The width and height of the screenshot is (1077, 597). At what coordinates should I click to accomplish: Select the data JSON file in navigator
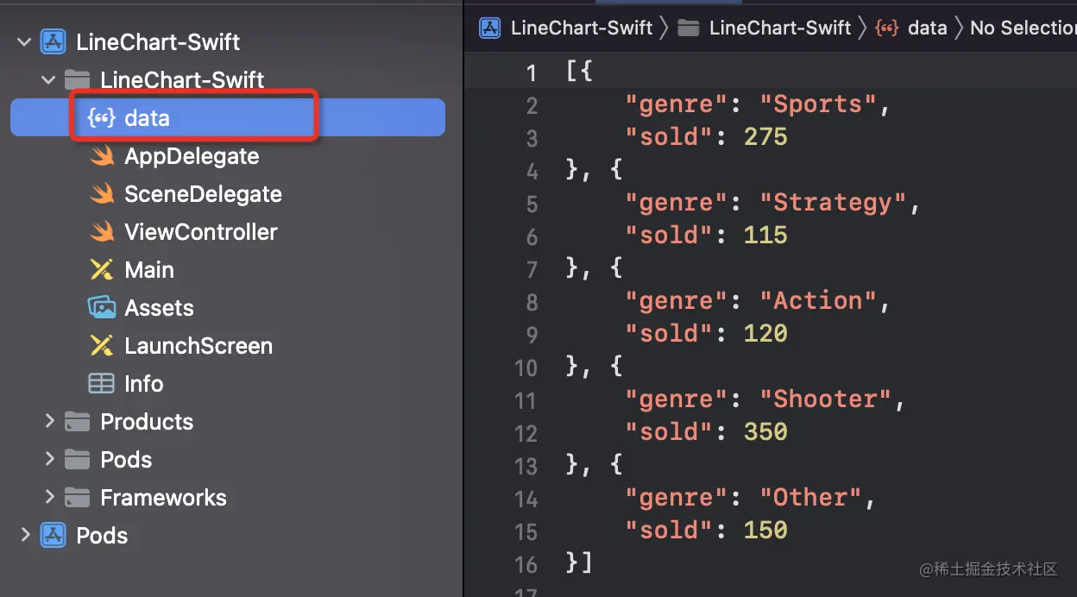[x=147, y=118]
